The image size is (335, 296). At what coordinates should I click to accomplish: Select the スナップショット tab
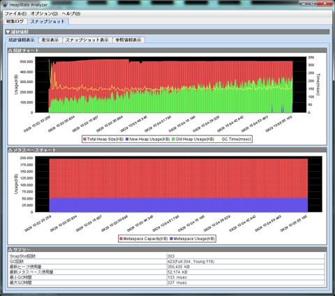47,22
